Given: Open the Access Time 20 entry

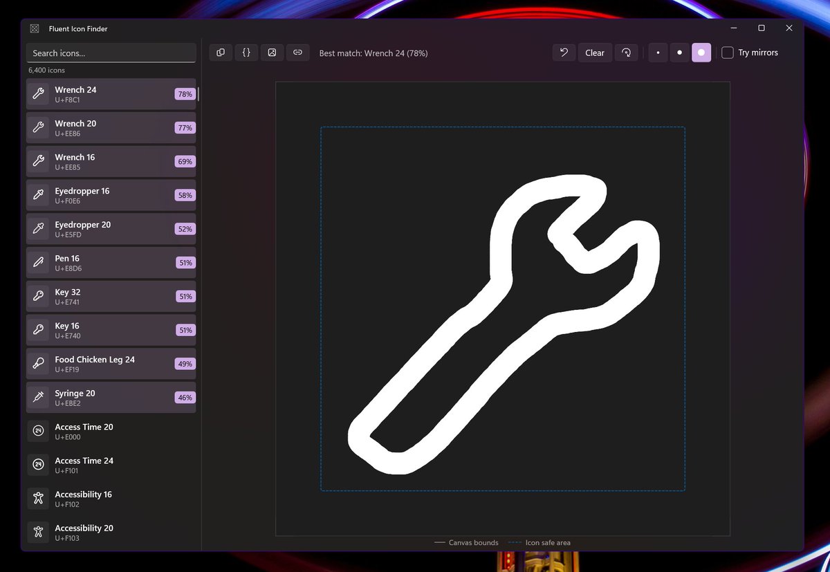Looking at the screenshot, I should click(111, 431).
